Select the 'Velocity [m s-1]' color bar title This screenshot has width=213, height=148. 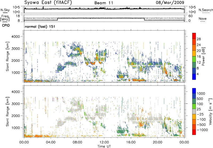click(210, 111)
